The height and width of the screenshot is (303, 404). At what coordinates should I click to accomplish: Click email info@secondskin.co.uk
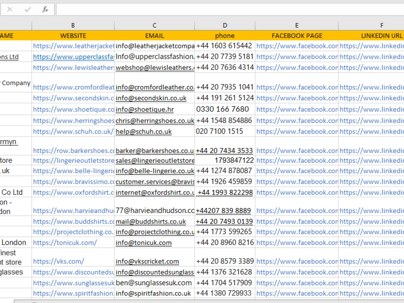coord(151,98)
